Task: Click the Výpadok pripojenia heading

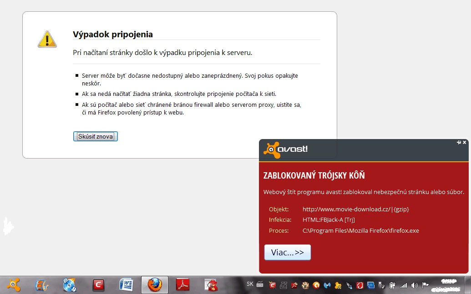Action: pos(113,34)
